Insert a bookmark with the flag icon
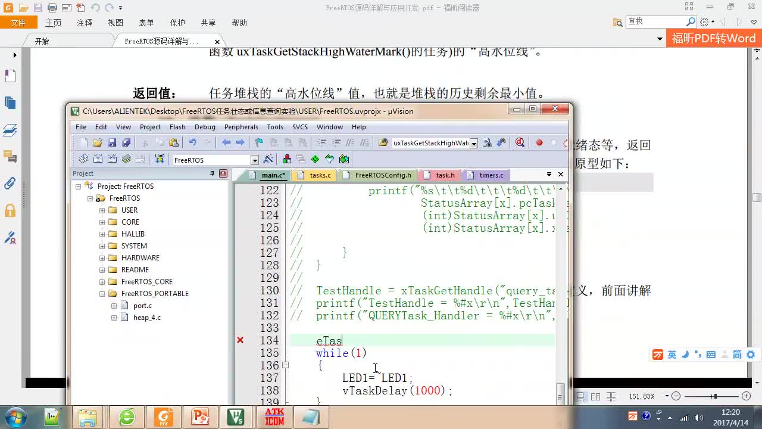The image size is (762, 429). click(259, 142)
